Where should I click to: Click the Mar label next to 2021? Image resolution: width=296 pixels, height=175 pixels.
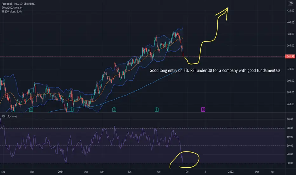(x=86, y=172)
